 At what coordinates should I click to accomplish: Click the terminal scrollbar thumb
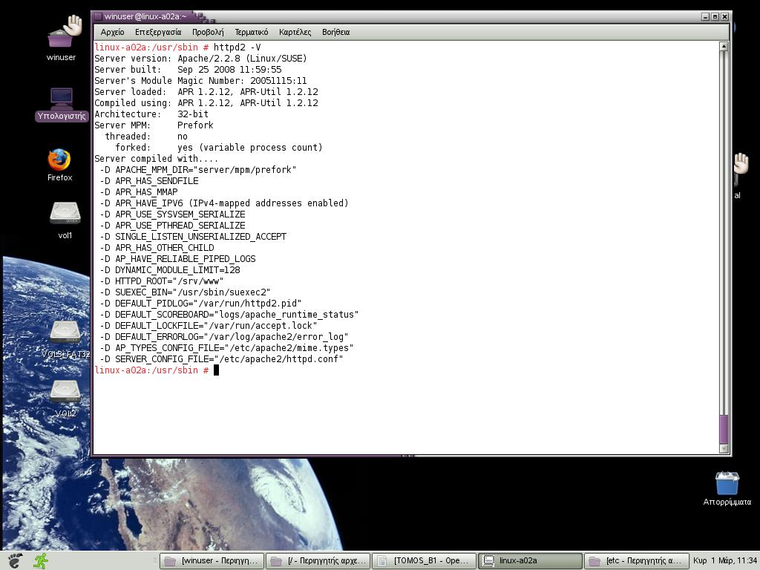724,429
